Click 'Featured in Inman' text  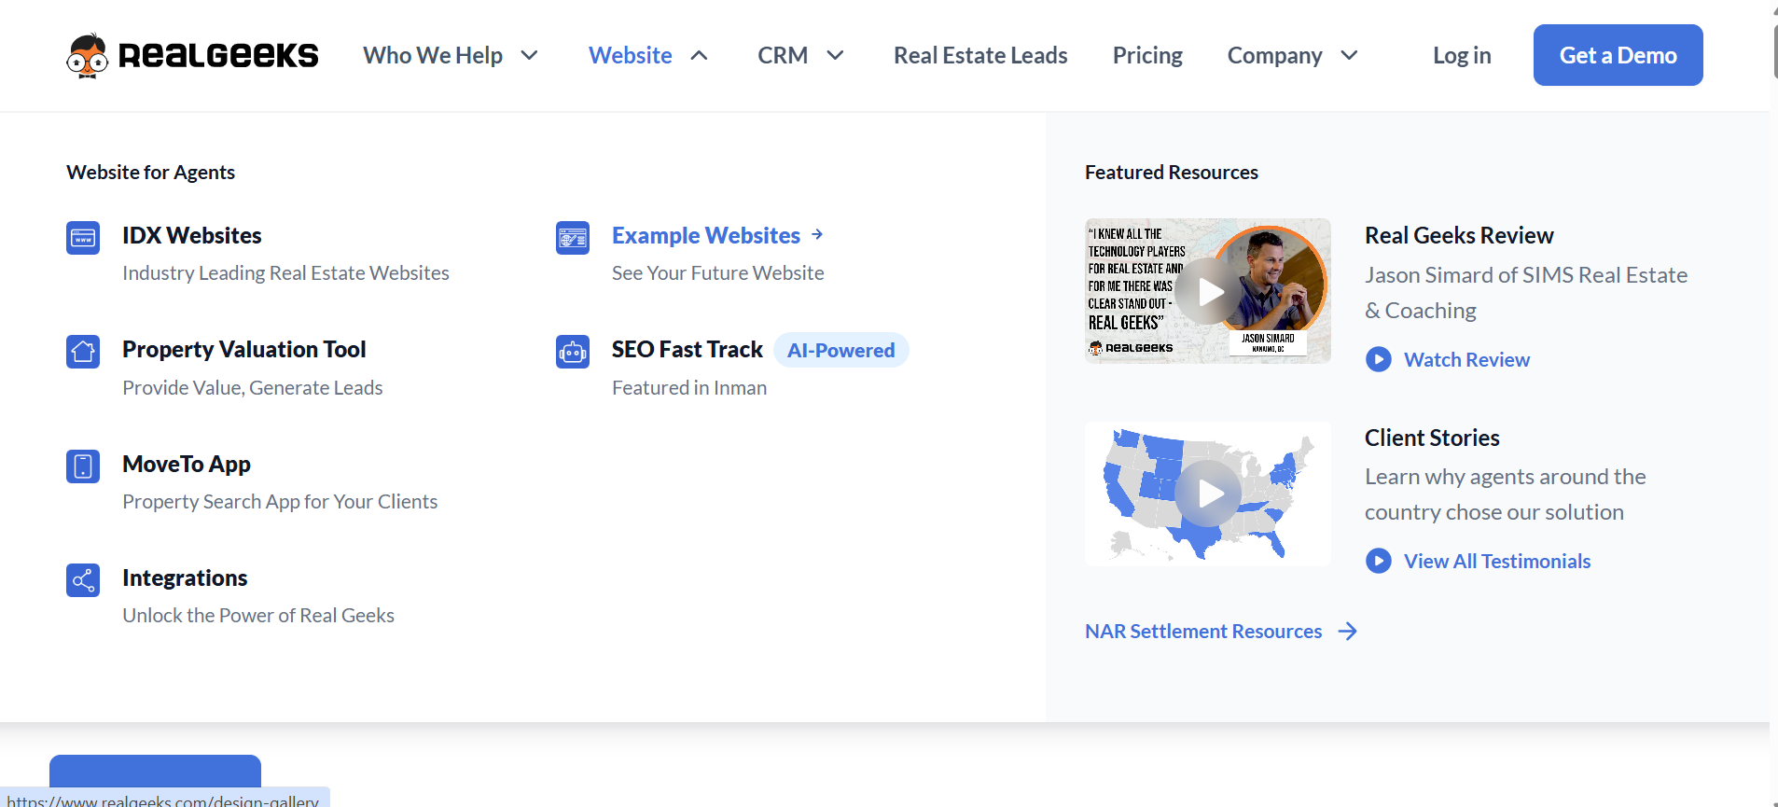tap(689, 387)
